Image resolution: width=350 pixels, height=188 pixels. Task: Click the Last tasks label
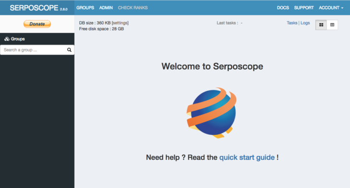coord(227,23)
